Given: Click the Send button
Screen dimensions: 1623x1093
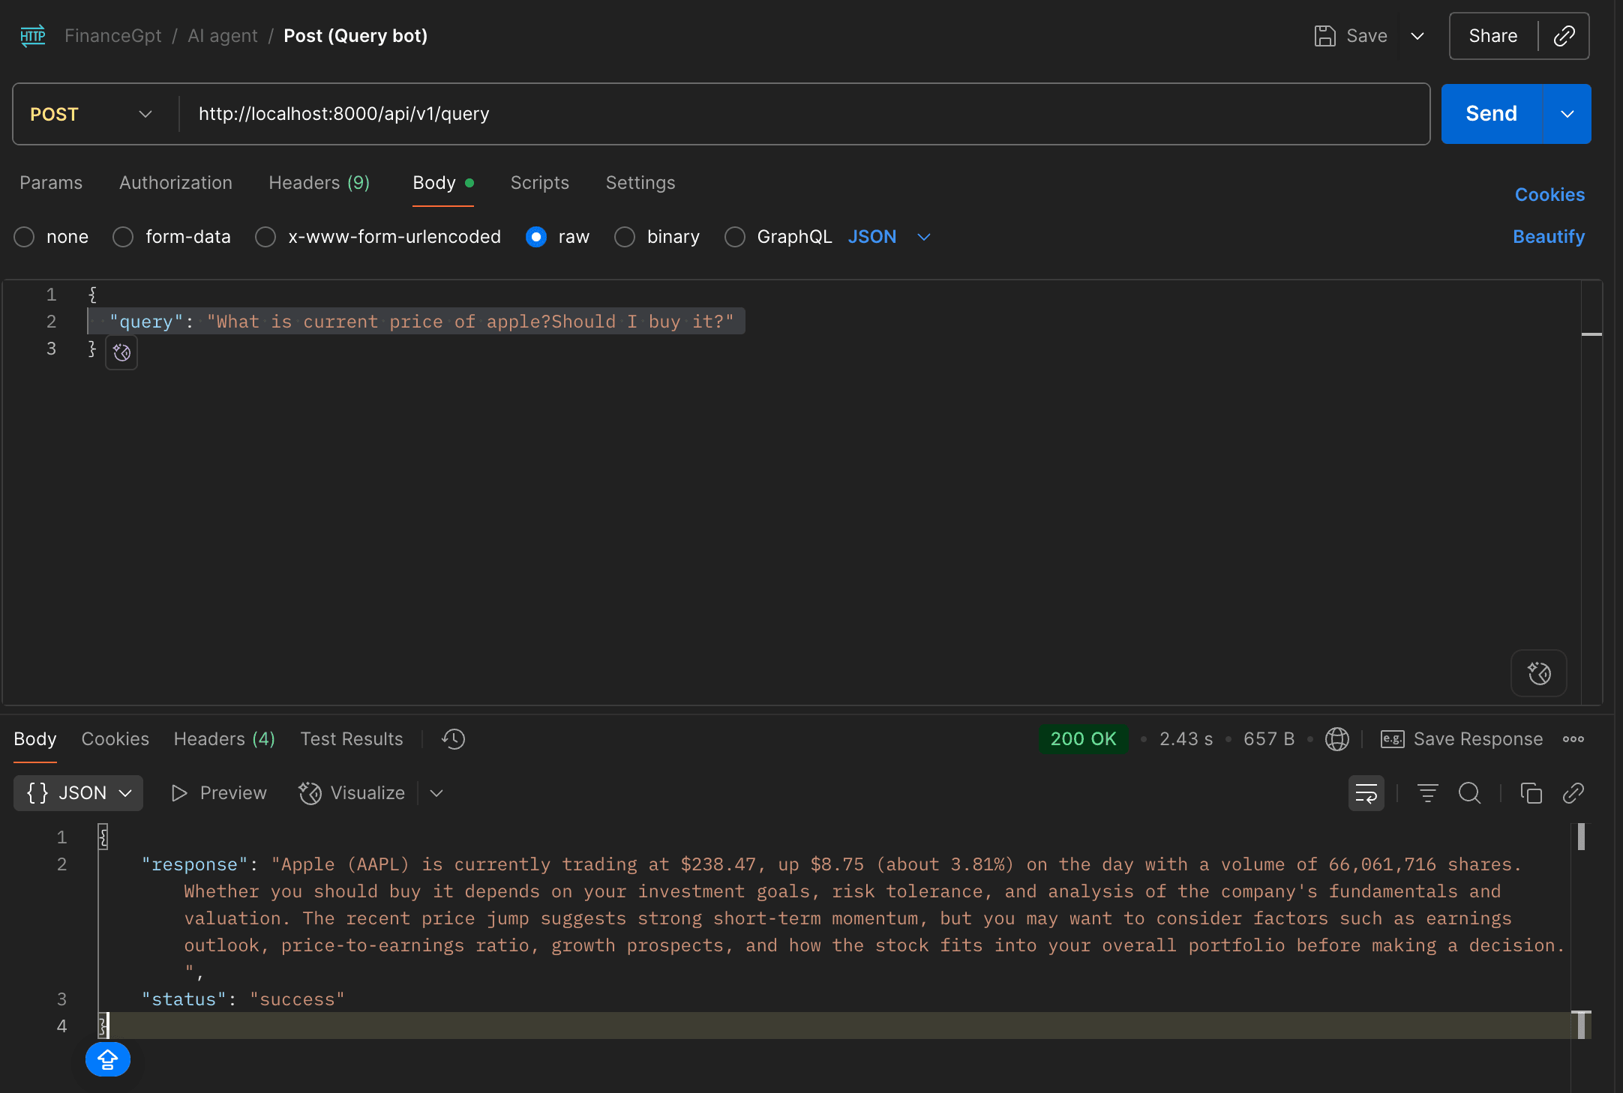Looking at the screenshot, I should click(1491, 114).
